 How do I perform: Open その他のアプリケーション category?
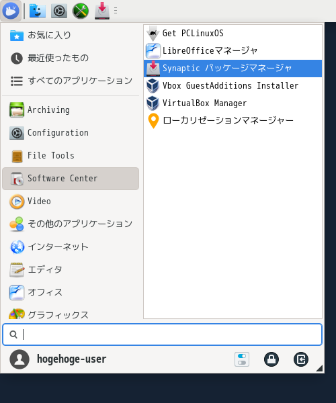[x=71, y=224]
